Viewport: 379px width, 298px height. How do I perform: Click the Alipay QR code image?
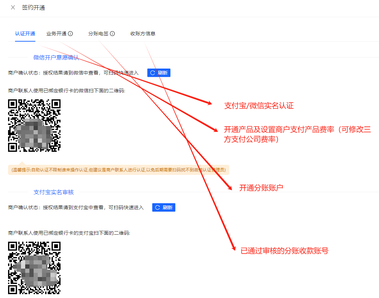[34, 268]
